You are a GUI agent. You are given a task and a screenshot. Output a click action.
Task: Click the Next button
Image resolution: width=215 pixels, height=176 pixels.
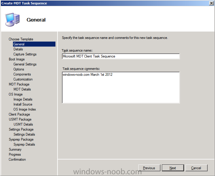tap(173, 168)
